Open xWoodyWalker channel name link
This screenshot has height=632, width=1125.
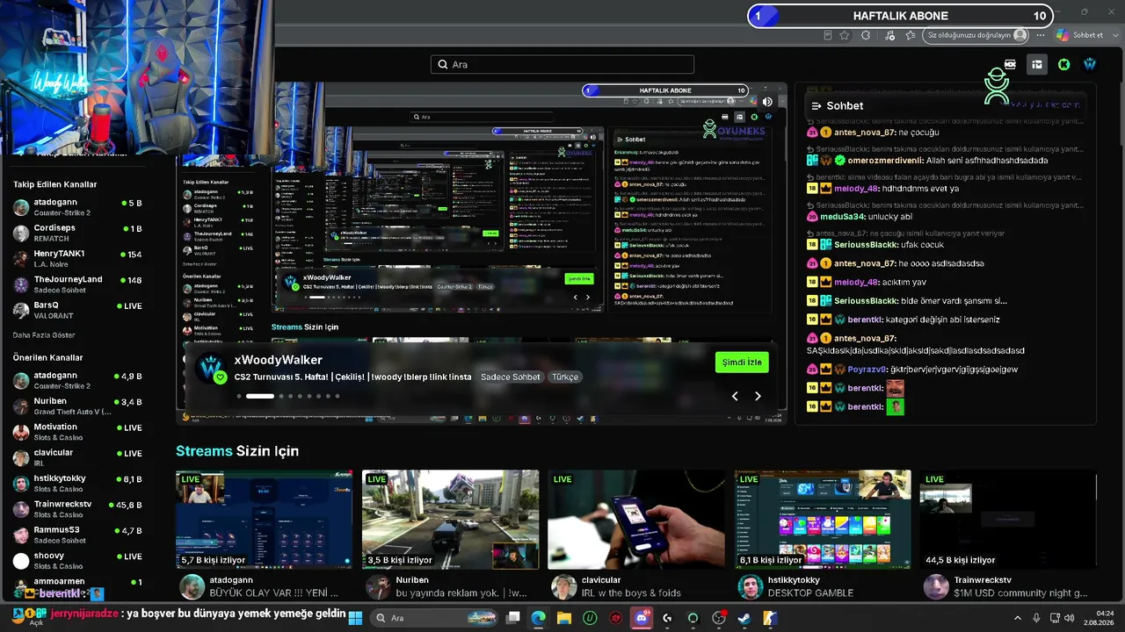(278, 360)
